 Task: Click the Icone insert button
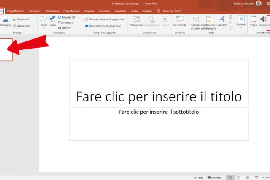(x=52, y=21)
